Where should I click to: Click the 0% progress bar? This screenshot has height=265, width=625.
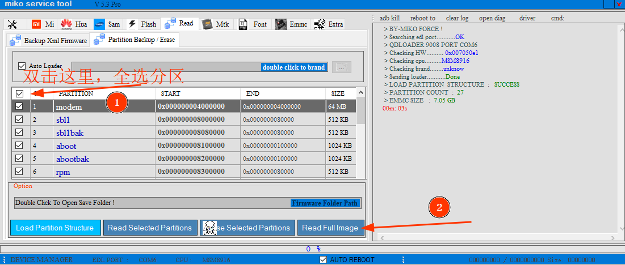tap(312, 249)
